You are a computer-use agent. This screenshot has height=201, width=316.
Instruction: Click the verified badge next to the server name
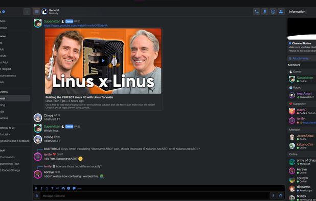(x=4, y=12)
